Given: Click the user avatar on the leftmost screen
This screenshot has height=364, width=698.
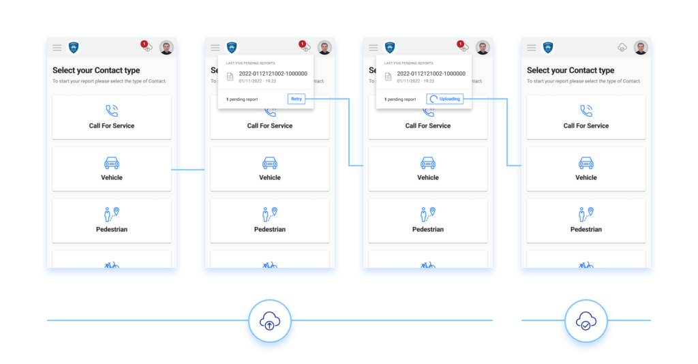Looking at the screenshot, I should [166, 48].
